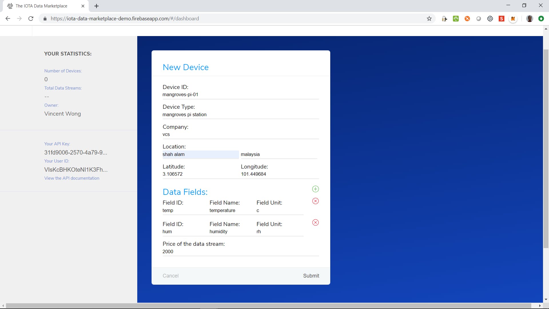Click the page reload icon
The height and width of the screenshot is (309, 549).
31,19
